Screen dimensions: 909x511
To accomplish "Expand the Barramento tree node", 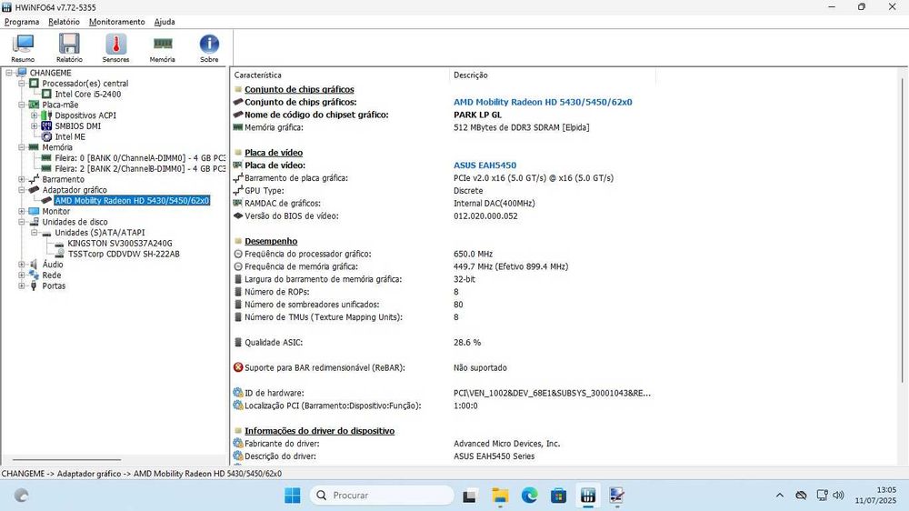I will (22, 179).
